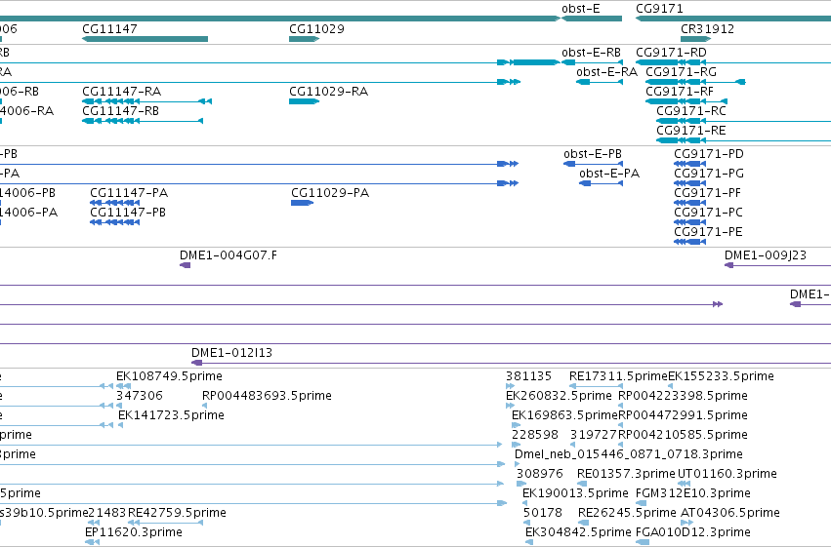Image resolution: width=831 pixels, height=547 pixels.
Task: Select the CG9171 gene label
Action: coord(659,9)
